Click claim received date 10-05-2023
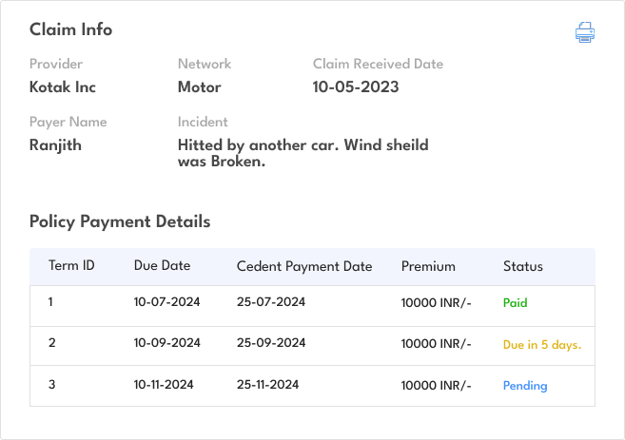 [x=356, y=87]
